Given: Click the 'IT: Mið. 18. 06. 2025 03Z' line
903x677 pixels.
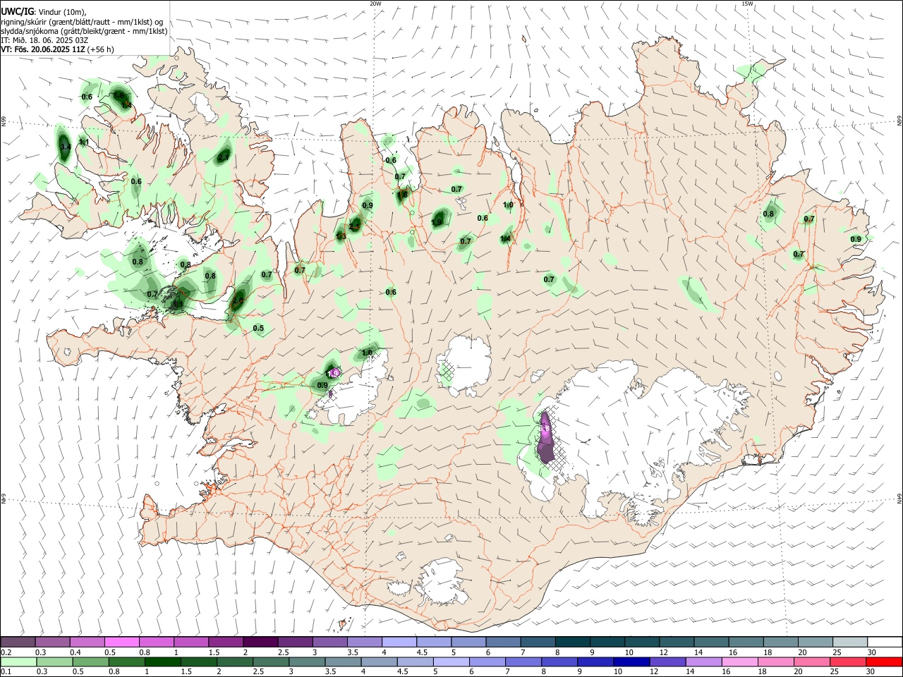Looking at the screenshot, I should coord(44,40).
